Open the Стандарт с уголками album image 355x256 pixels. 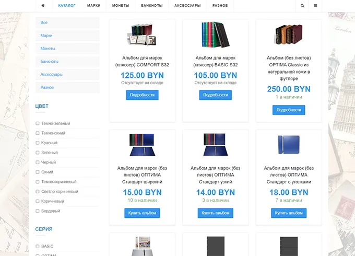click(289, 145)
